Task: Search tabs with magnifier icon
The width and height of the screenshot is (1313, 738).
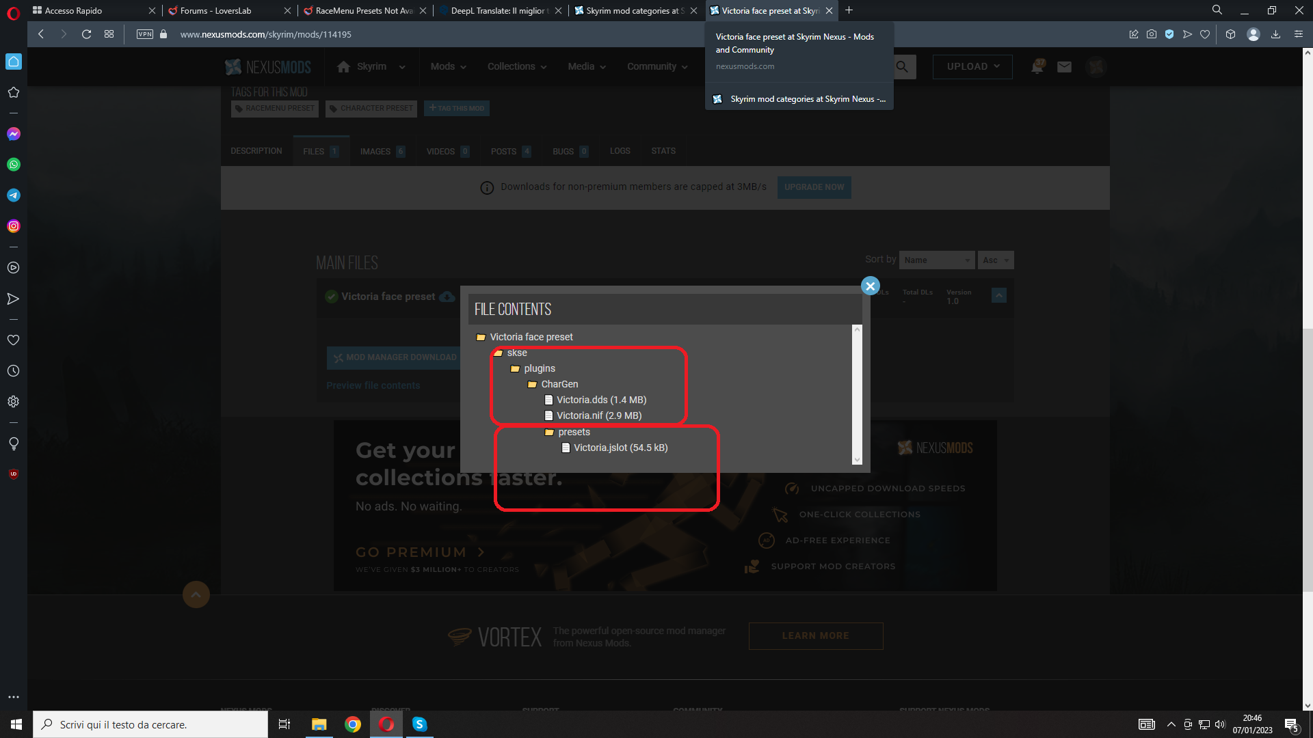Action: coord(1217,10)
